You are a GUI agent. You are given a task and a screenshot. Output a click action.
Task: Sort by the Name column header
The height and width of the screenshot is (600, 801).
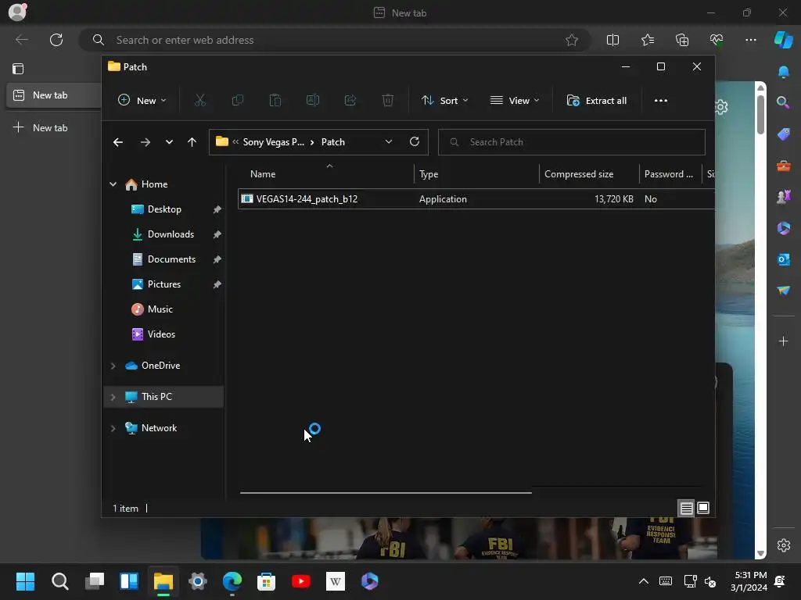point(263,174)
